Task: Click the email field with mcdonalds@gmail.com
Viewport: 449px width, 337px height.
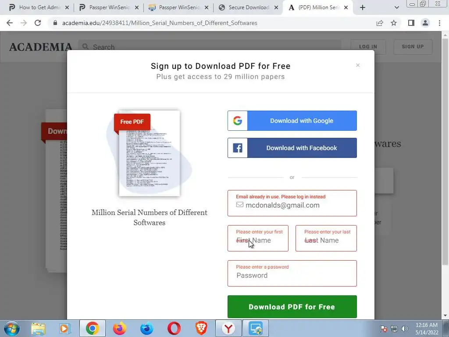Action: 292,203
